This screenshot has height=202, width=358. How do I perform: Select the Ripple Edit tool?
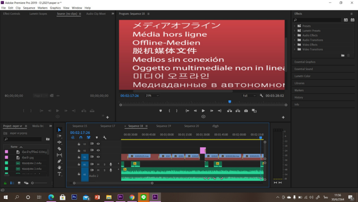click(x=60, y=142)
